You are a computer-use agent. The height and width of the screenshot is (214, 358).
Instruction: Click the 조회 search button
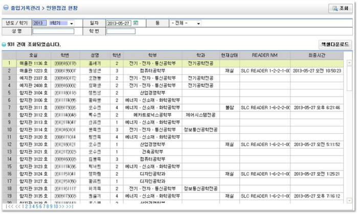(340, 8)
